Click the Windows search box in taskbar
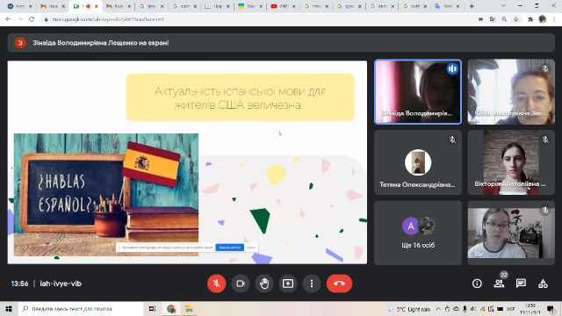562x316 pixels. (81, 309)
